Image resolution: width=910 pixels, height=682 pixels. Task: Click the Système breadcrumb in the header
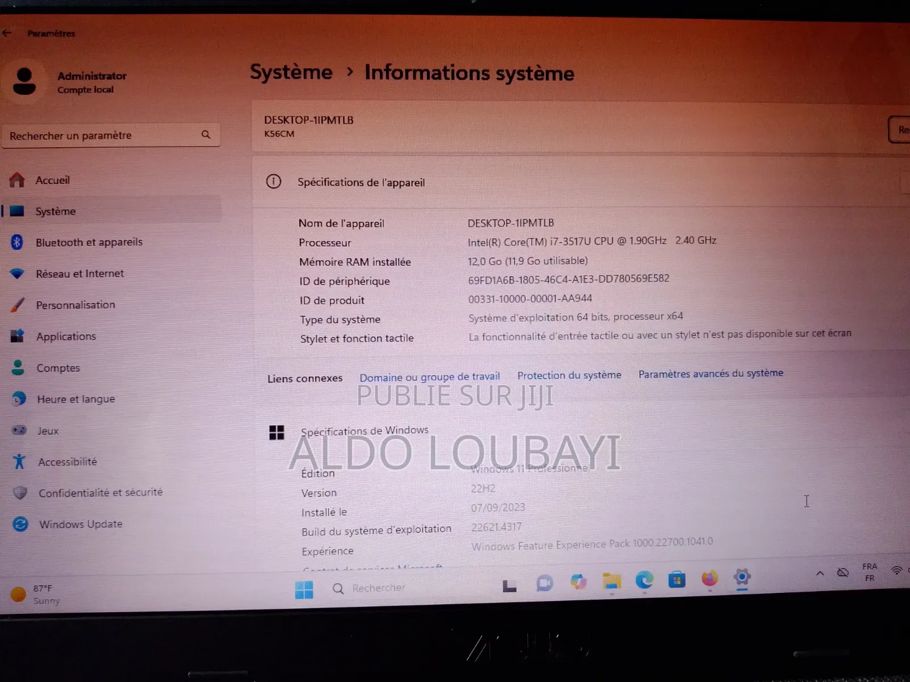click(x=291, y=72)
